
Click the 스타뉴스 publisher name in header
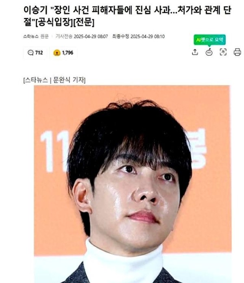point(31,37)
